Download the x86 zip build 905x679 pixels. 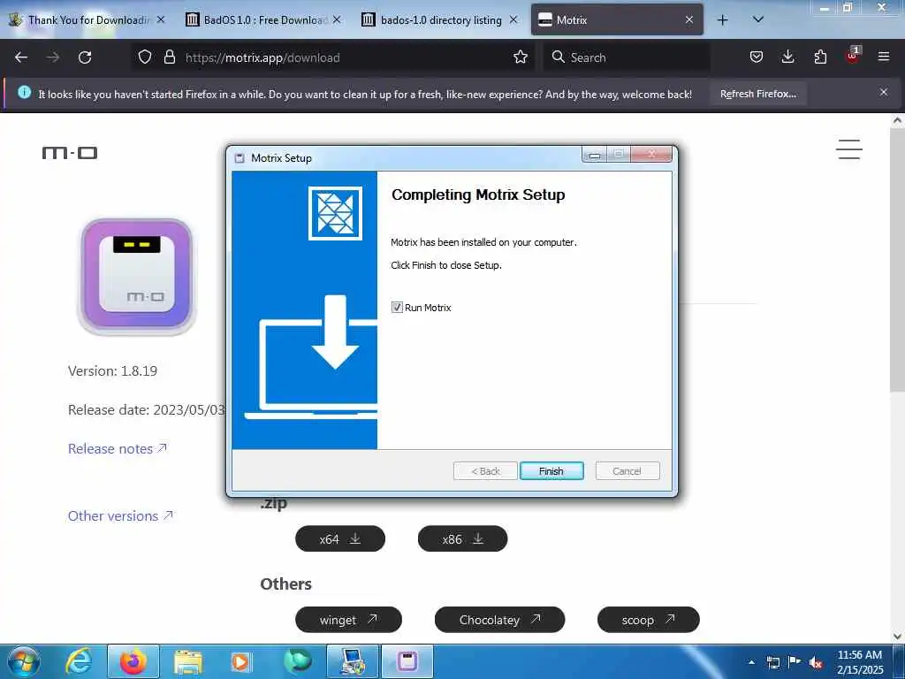[463, 538]
